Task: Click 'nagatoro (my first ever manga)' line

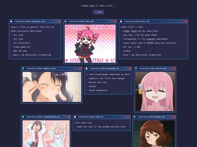Action: coord(106,78)
